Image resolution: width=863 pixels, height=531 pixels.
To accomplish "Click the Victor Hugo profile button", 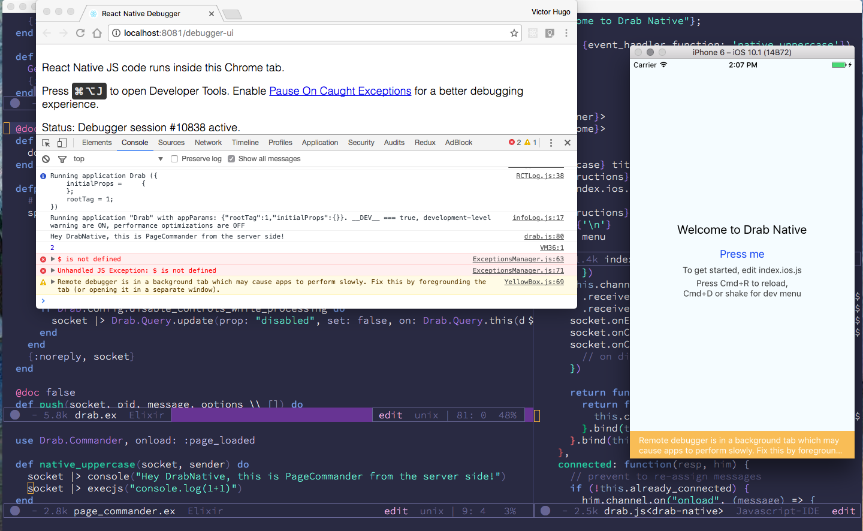I will click(551, 12).
